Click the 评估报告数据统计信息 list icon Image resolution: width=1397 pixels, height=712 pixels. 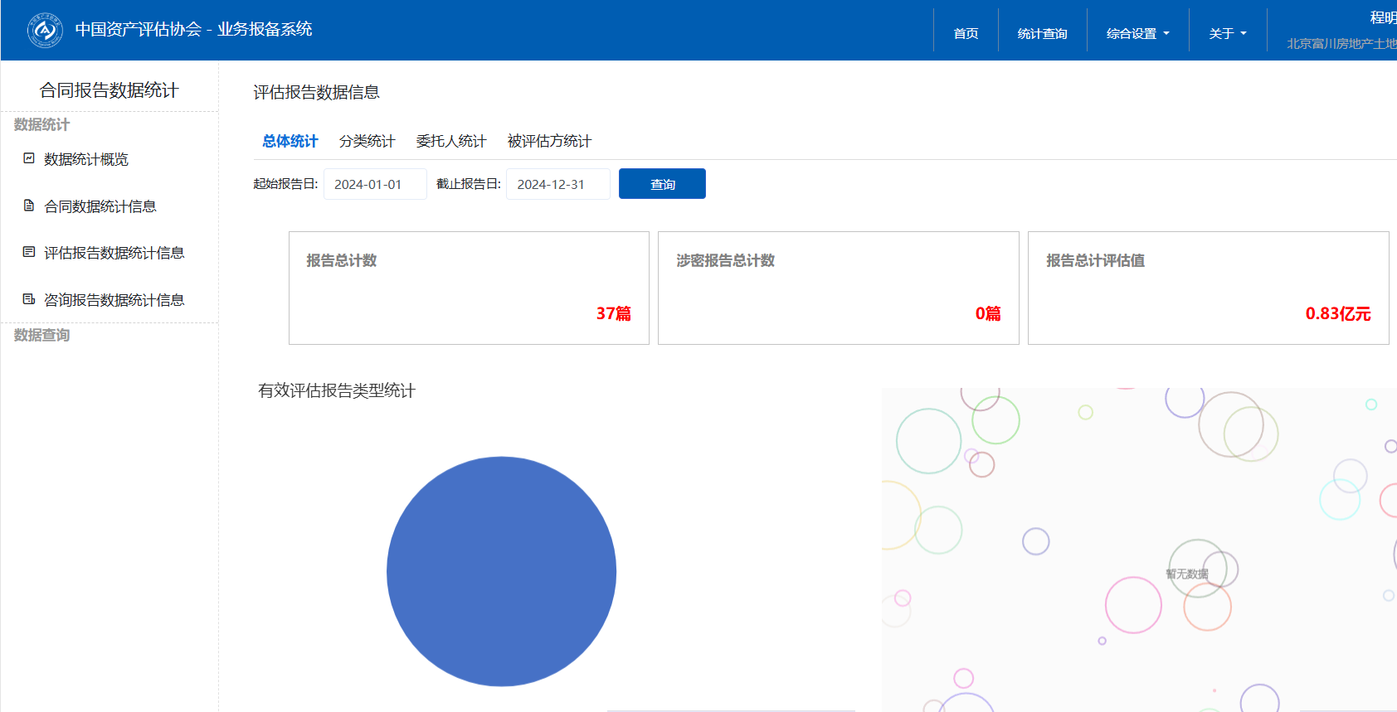29,252
